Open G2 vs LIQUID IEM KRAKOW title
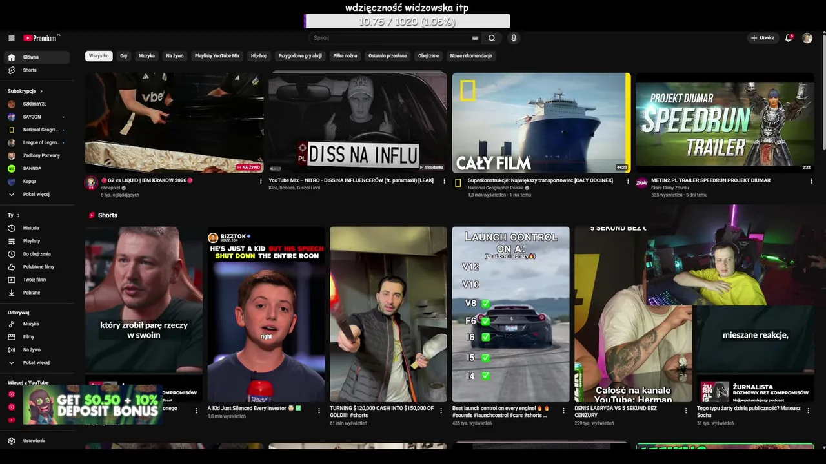 pos(147,180)
